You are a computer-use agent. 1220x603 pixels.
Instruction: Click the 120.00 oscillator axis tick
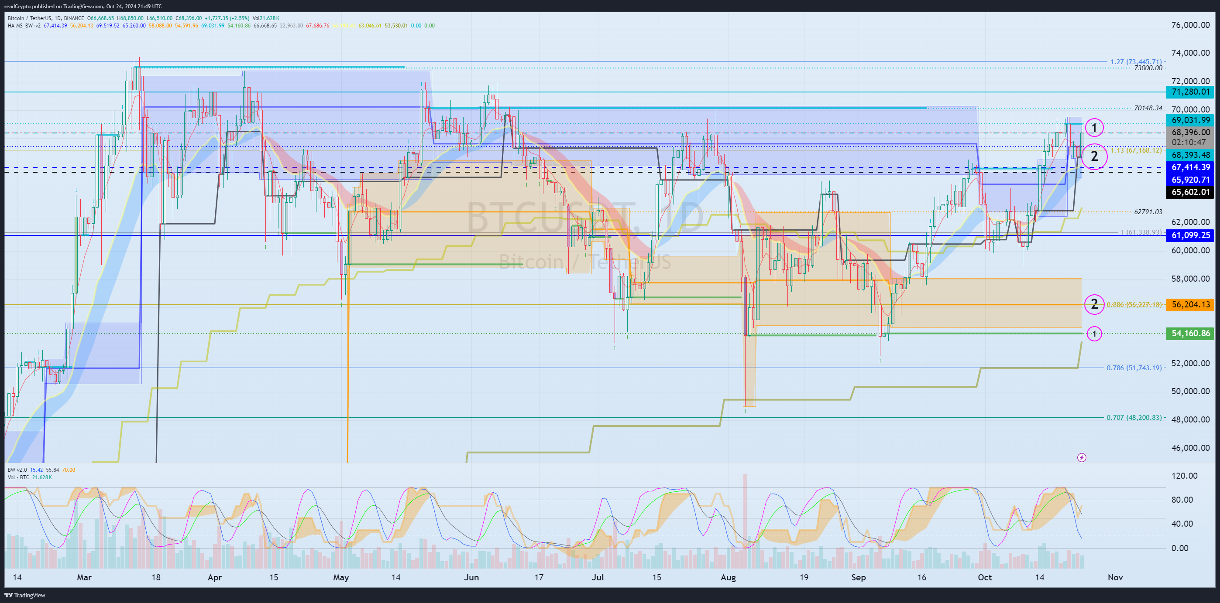[1184, 476]
